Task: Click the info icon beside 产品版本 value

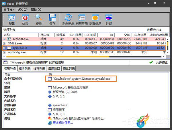Action: [50, 114]
